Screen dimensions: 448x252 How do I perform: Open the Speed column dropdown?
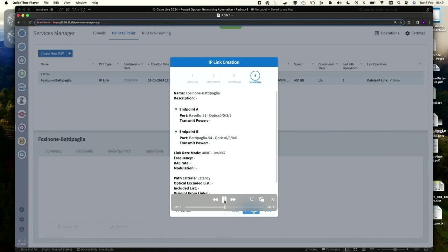click(313, 64)
